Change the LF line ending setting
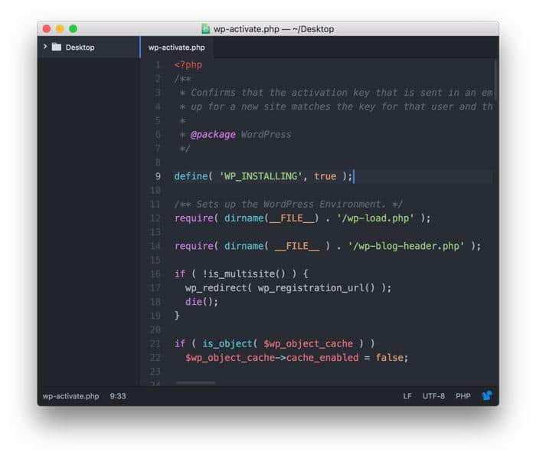This screenshot has width=536, height=459. (407, 396)
